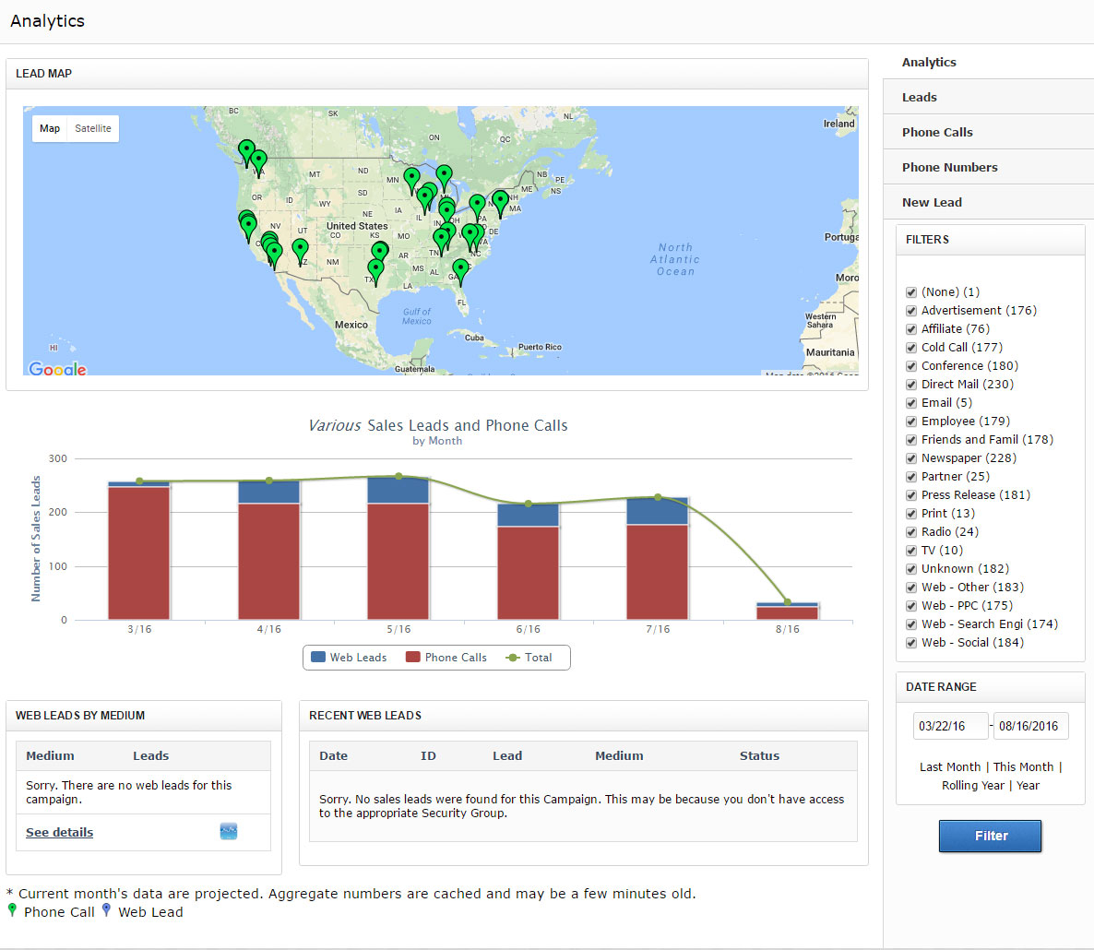Click the chart icon beside See details

point(229,832)
